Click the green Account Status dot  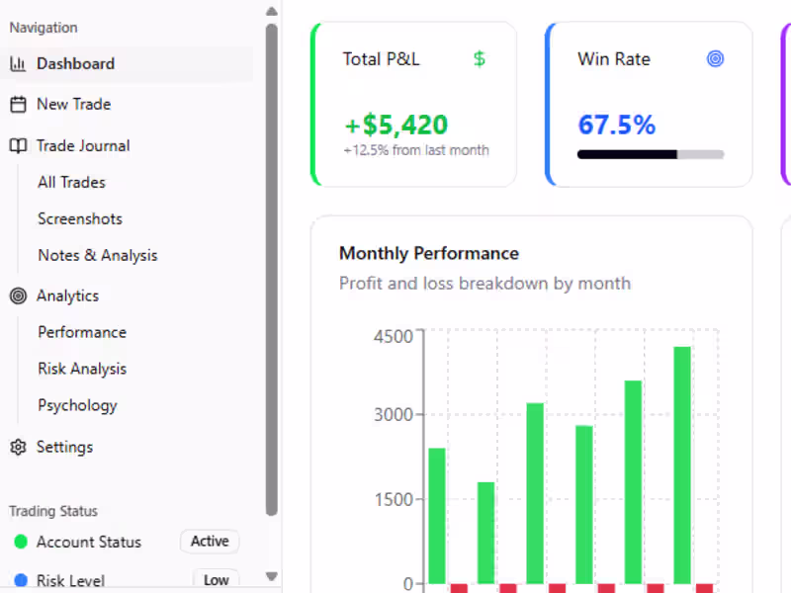pos(21,542)
